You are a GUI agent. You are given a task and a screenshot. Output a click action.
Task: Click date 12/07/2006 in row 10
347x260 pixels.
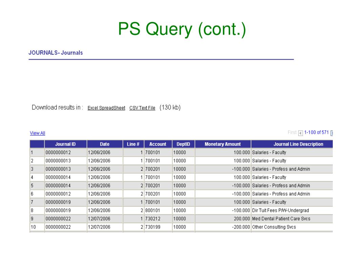[99, 227]
